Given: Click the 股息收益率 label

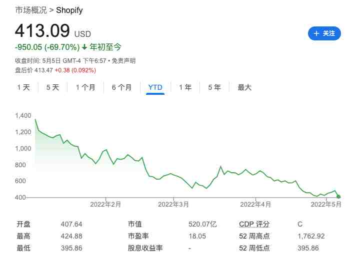Looking at the screenshot, I should click(x=145, y=248).
